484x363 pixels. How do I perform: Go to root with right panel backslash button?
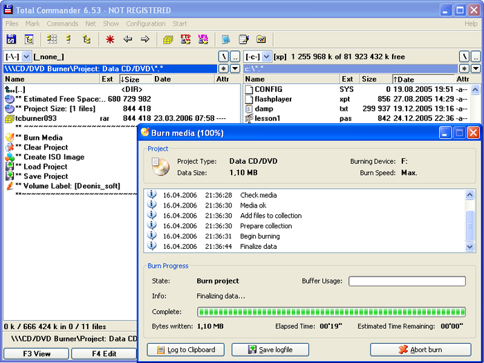point(464,57)
